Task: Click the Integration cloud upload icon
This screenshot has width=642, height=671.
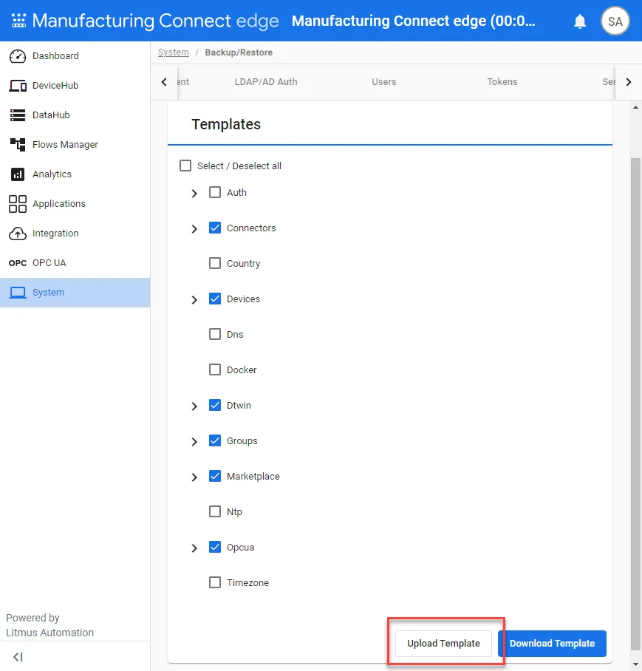Action: pyautogui.click(x=18, y=234)
